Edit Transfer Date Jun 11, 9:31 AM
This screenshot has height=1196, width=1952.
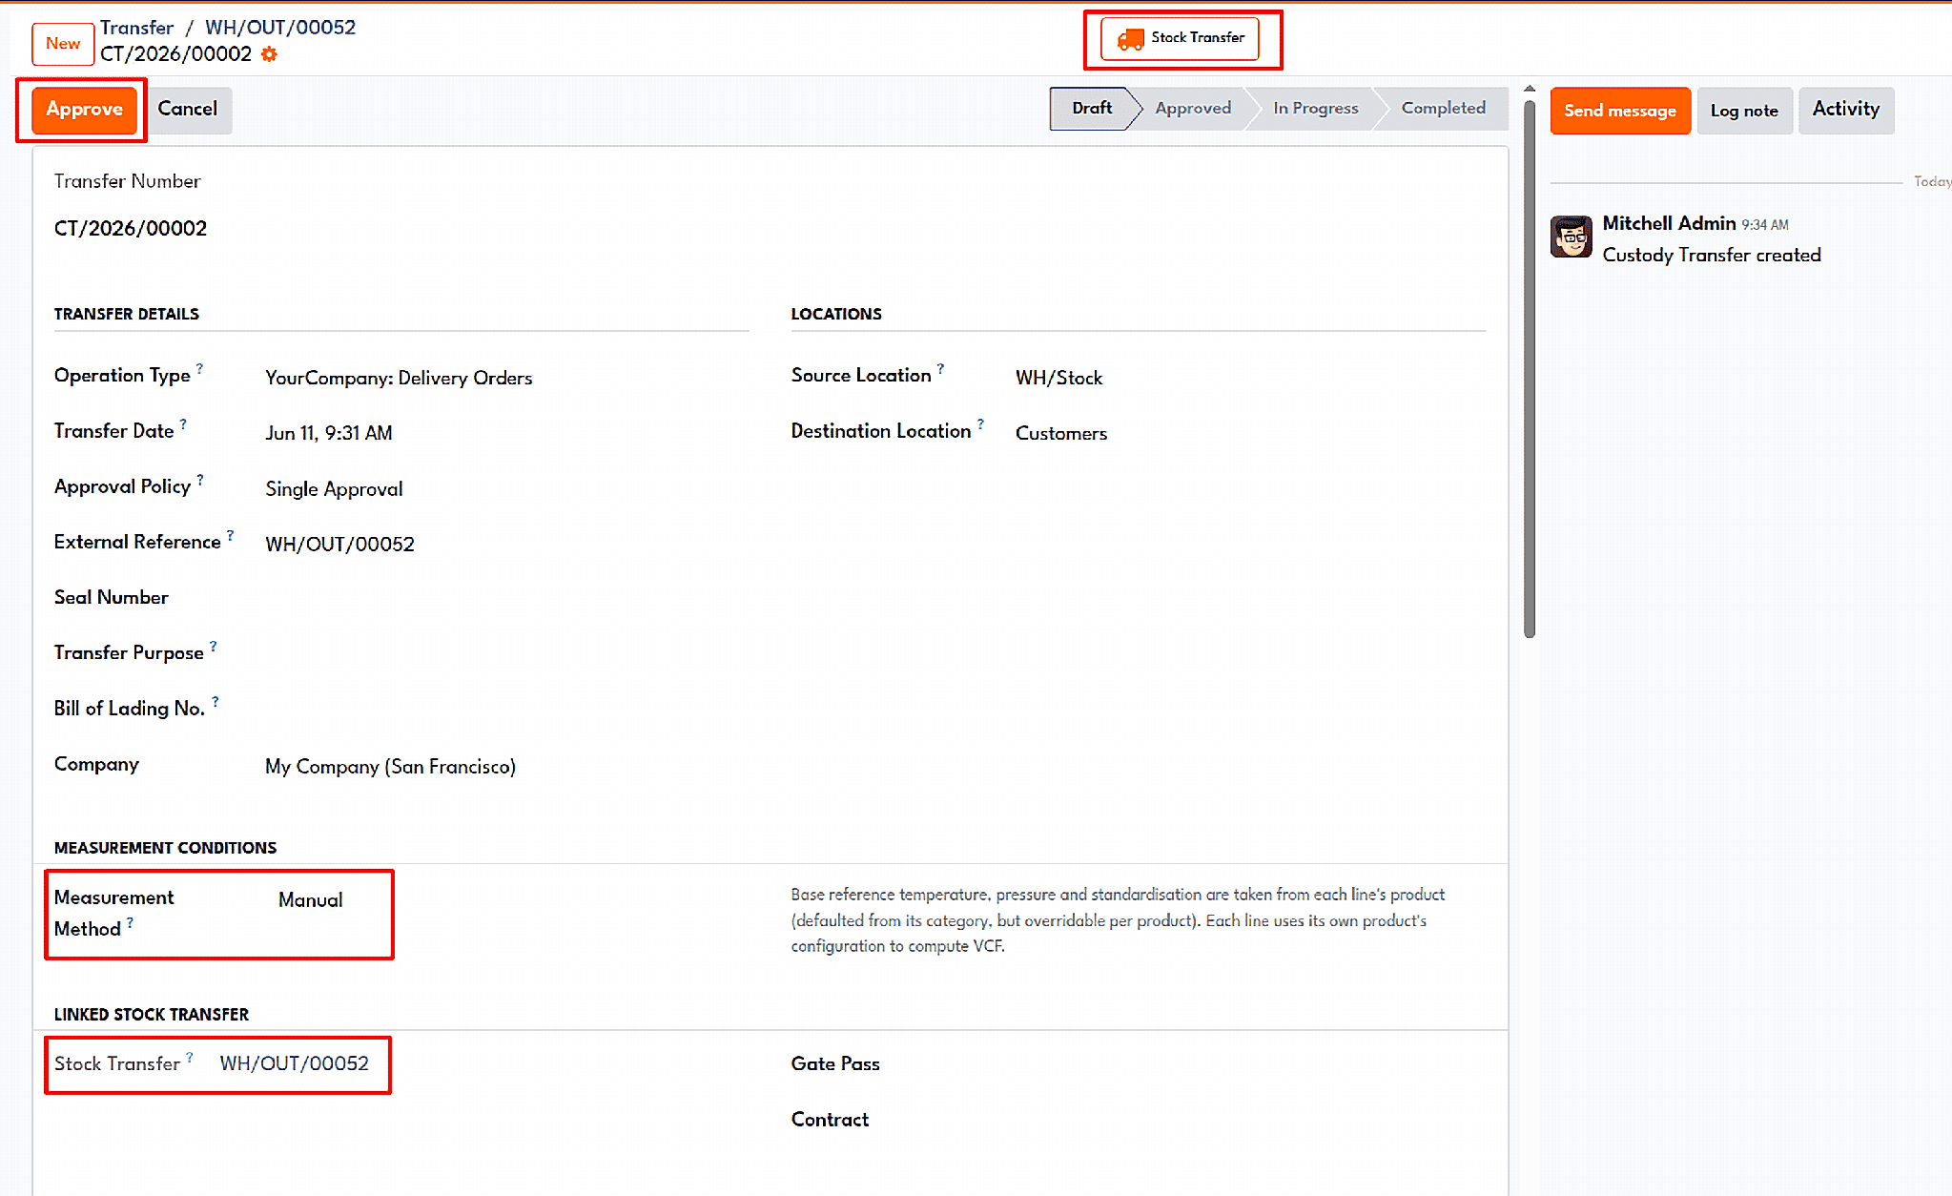pyautogui.click(x=329, y=433)
